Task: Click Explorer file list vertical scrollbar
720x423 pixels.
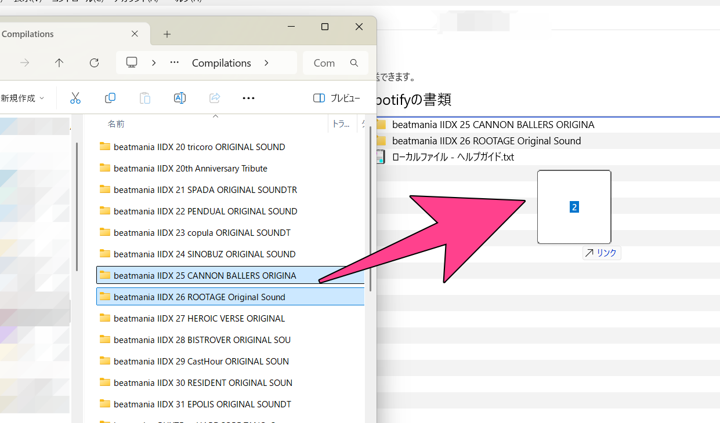Action: [371, 209]
